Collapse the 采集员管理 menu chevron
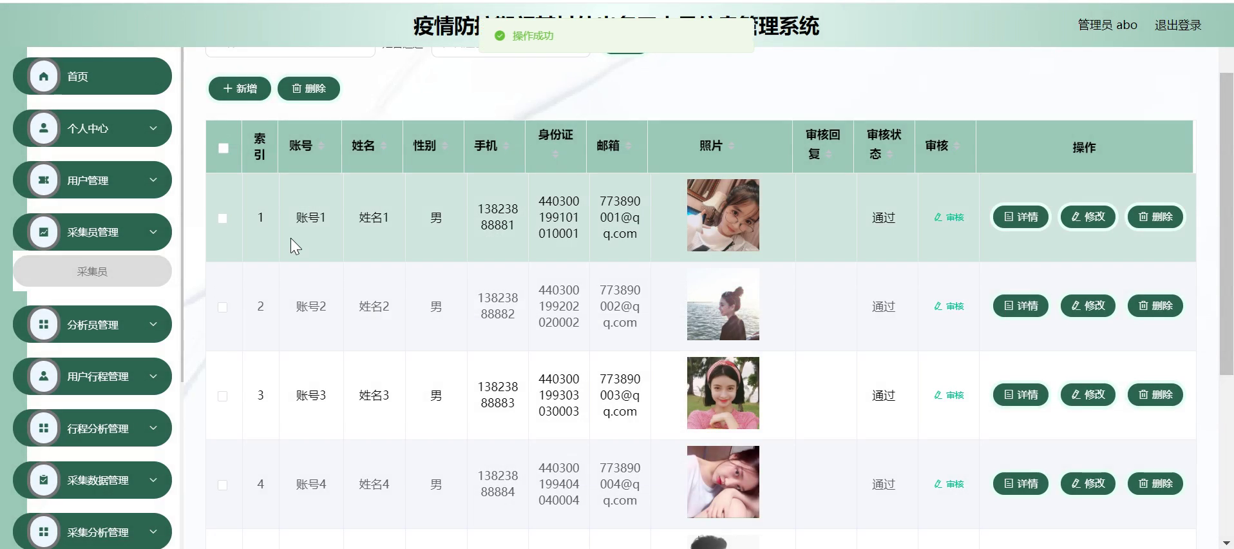The height and width of the screenshot is (549, 1234). point(153,232)
